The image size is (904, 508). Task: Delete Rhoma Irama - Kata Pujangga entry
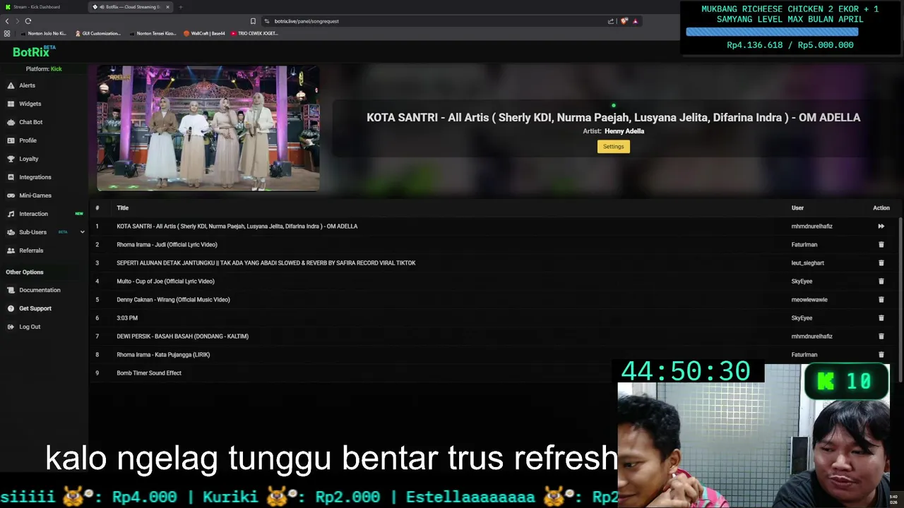click(x=881, y=355)
